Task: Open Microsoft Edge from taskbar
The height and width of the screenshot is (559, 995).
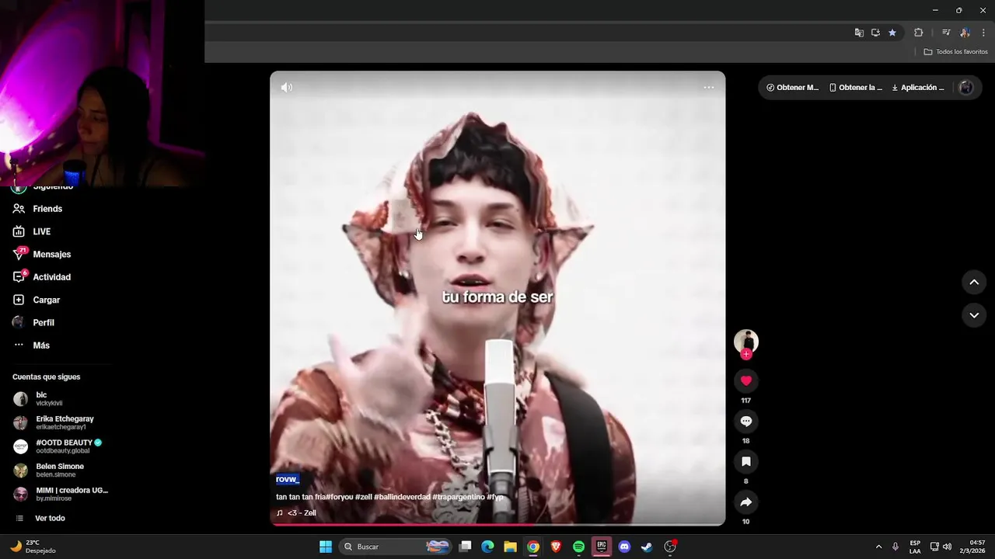Action: point(487,547)
